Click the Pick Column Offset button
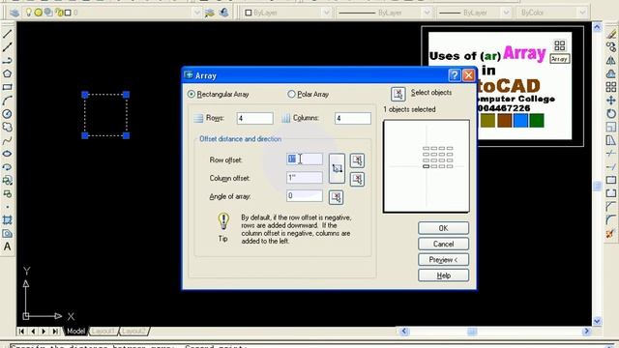The width and height of the screenshot is (619, 348). [x=357, y=179]
